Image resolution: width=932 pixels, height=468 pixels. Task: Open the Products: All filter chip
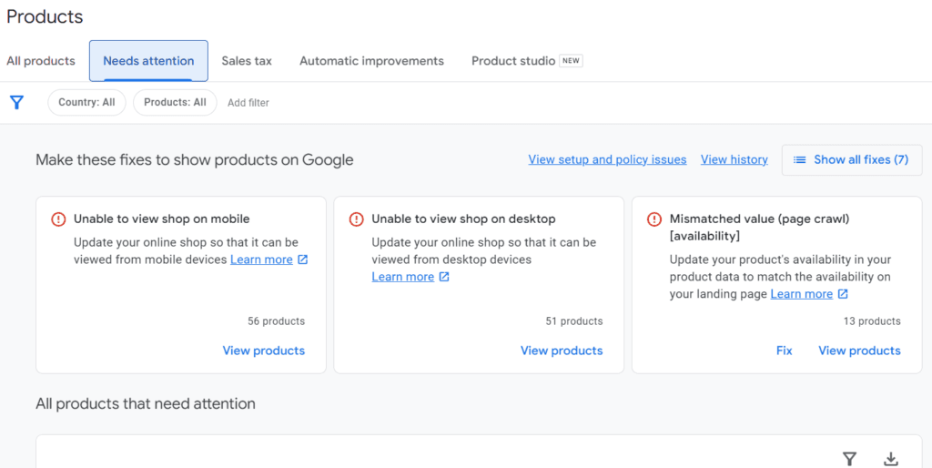point(176,102)
